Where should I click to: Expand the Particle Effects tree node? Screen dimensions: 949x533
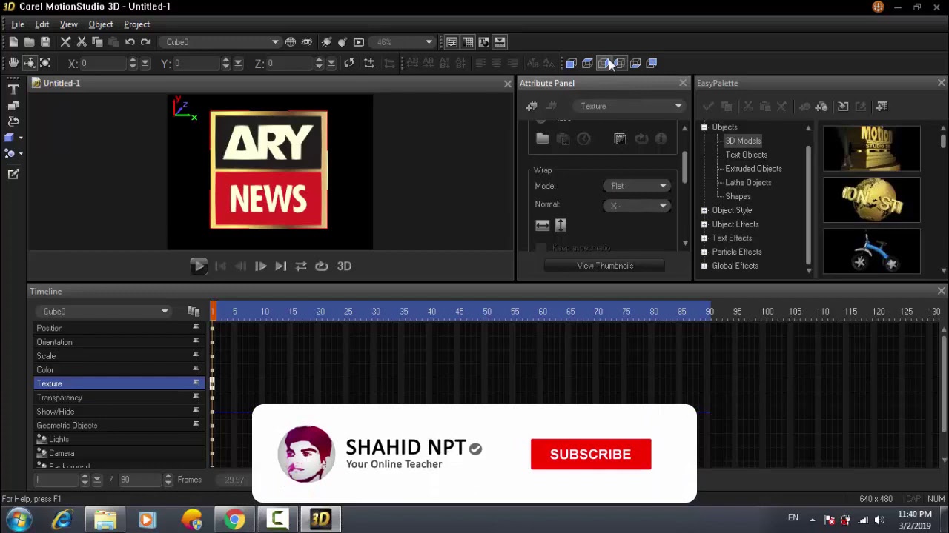click(704, 252)
